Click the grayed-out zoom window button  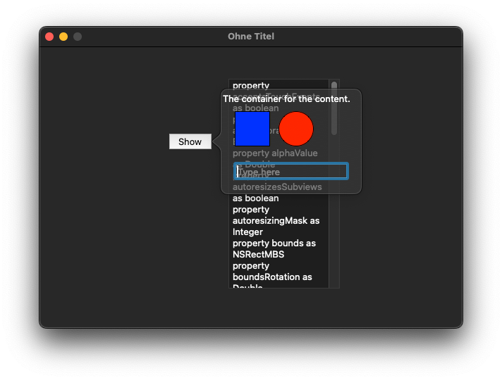[x=78, y=37]
